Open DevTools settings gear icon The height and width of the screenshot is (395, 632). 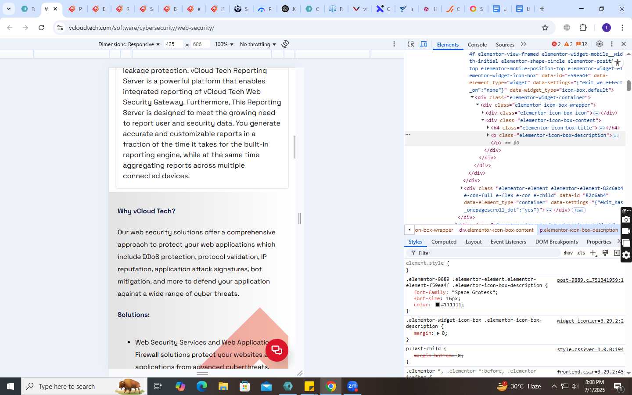click(600, 44)
